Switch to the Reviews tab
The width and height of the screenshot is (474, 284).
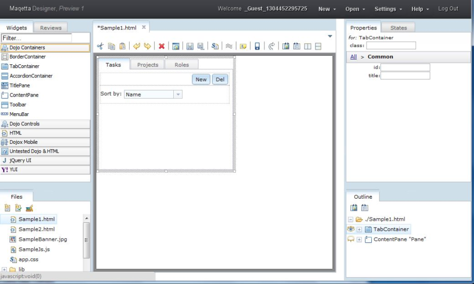[51, 27]
